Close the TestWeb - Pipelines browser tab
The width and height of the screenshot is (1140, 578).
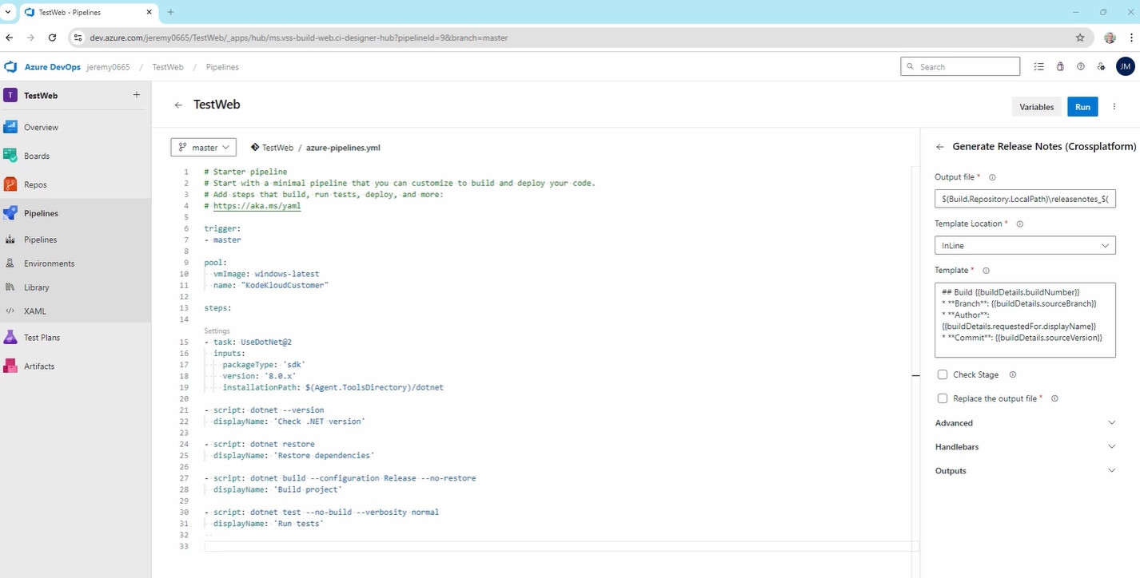pos(148,12)
